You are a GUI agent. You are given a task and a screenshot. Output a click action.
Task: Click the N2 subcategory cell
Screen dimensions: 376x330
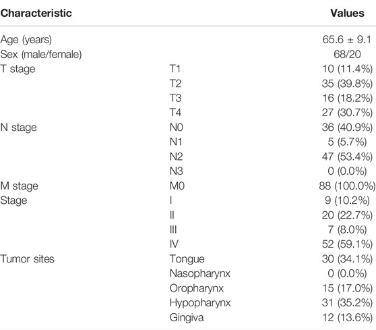[177, 157]
